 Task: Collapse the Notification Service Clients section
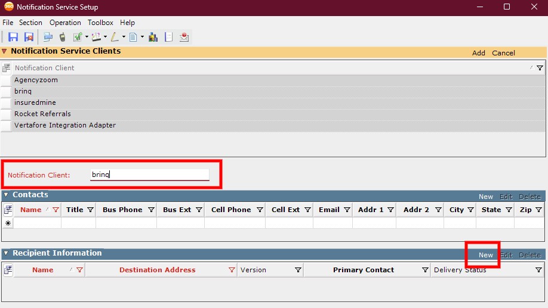point(5,52)
